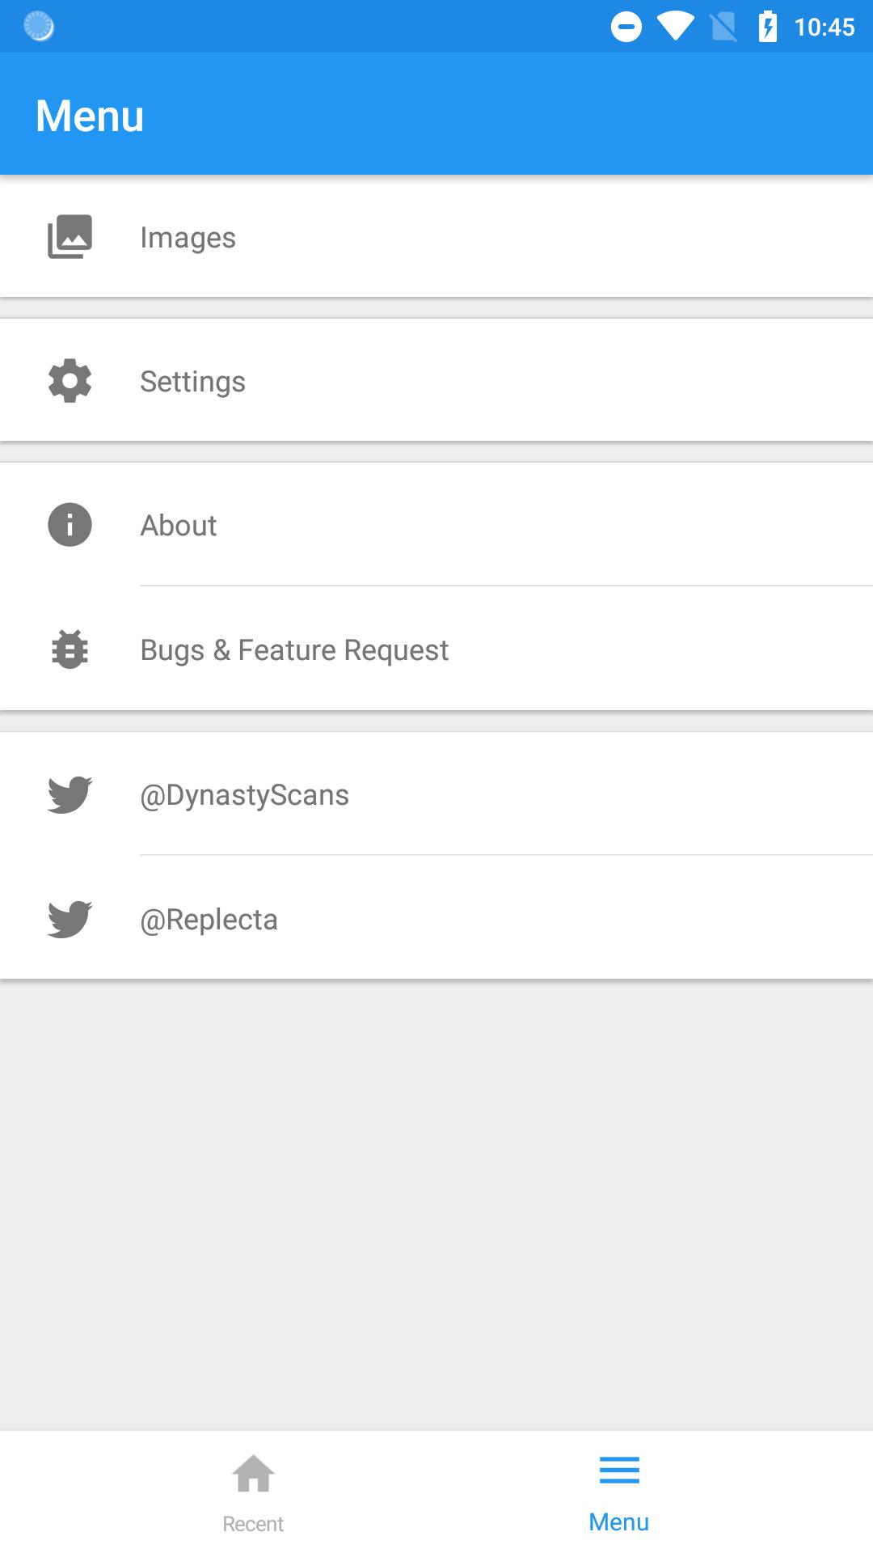Click the Recent home icon
This screenshot has width=873, height=1553.
[x=253, y=1474]
